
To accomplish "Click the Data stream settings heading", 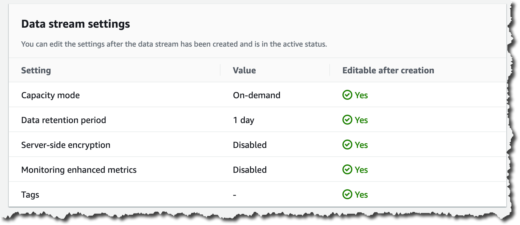I will pos(76,24).
